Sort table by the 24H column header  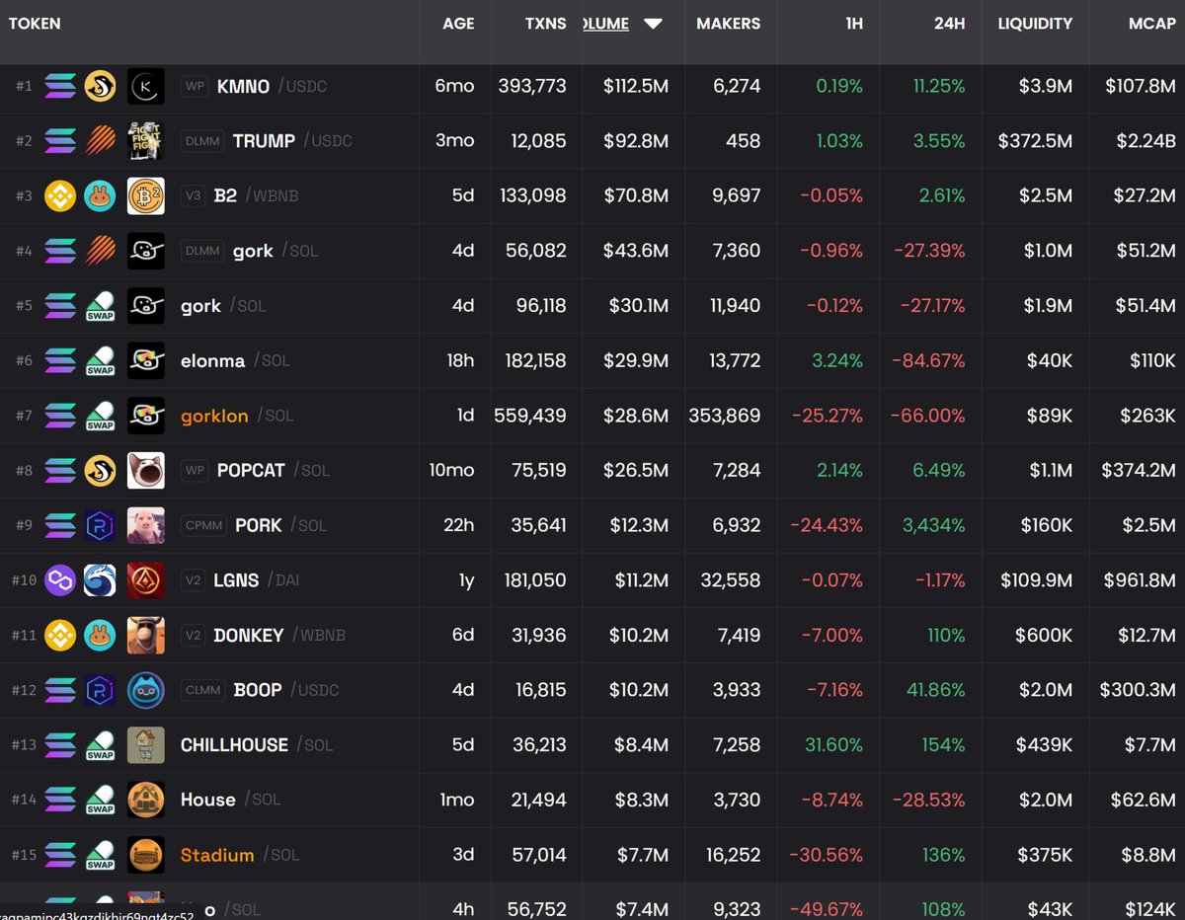[x=949, y=24]
